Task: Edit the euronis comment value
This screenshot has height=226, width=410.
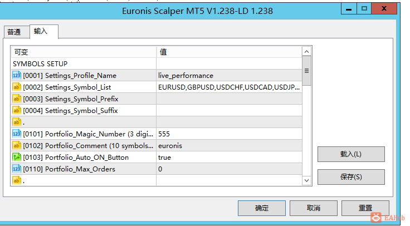Action: pyautogui.click(x=229, y=145)
